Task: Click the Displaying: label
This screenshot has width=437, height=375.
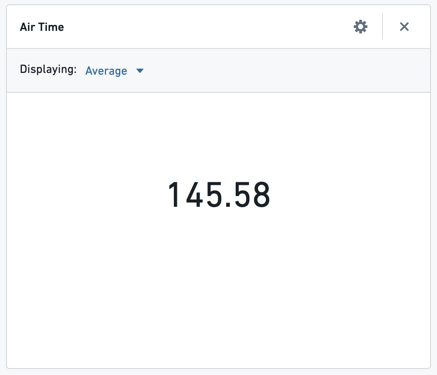Action: point(48,70)
